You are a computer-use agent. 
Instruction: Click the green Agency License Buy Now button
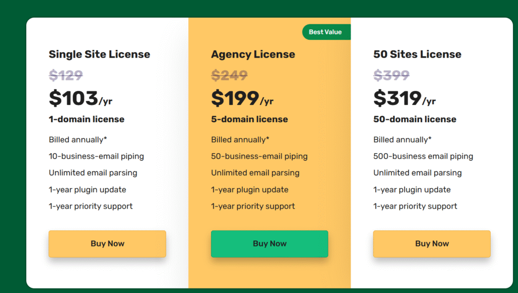[270, 244]
